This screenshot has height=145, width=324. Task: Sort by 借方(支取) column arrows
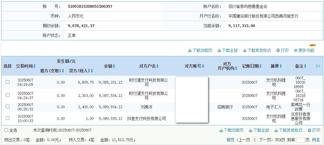click(63, 71)
